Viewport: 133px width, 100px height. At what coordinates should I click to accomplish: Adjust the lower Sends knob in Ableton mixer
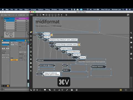tap(11, 36)
